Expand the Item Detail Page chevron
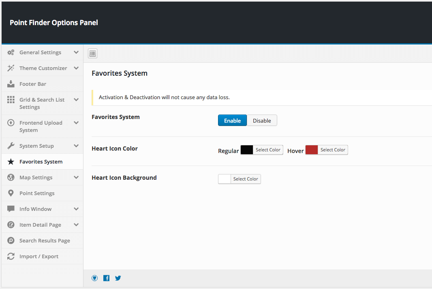Viewport: 432px width, 289px height. coord(76,225)
